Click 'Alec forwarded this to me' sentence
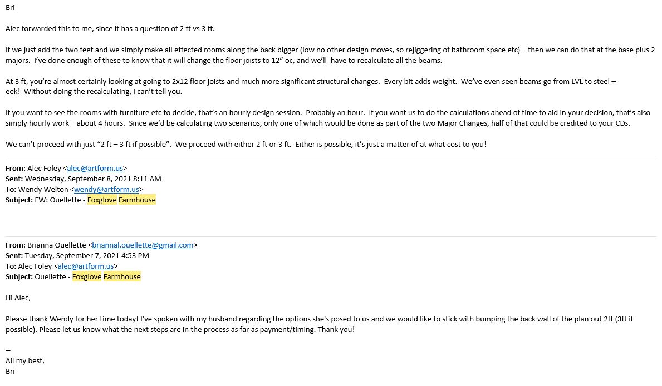This screenshot has width=662, height=386. (x=110, y=29)
